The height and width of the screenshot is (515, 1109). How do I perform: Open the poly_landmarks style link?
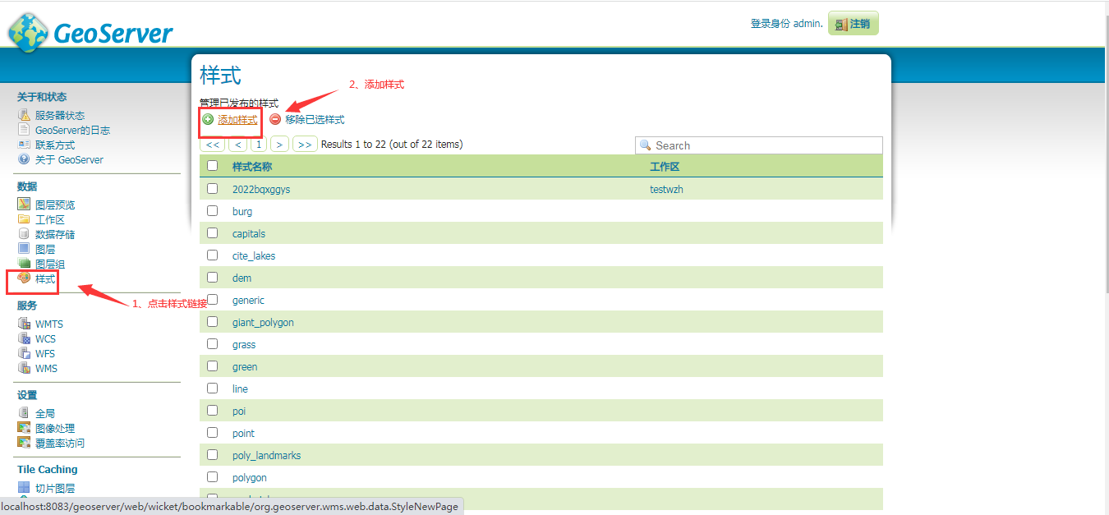[266, 455]
